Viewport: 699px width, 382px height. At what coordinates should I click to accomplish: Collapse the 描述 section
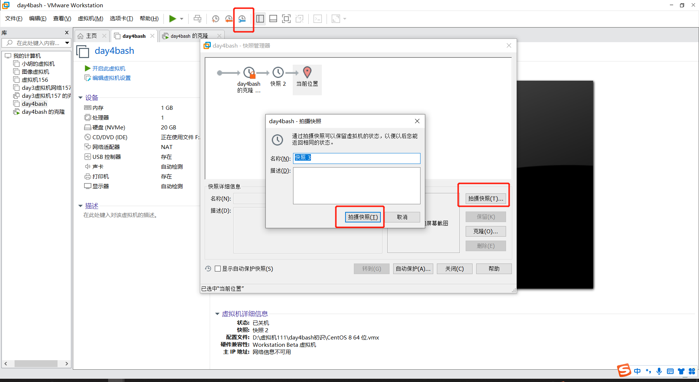pyautogui.click(x=80, y=206)
